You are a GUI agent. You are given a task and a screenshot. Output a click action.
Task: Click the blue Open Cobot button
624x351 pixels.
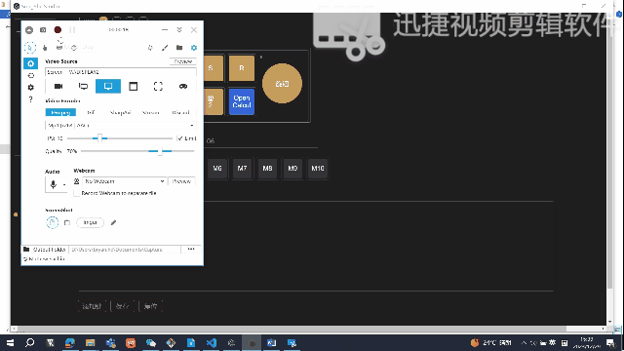click(x=242, y=101)
